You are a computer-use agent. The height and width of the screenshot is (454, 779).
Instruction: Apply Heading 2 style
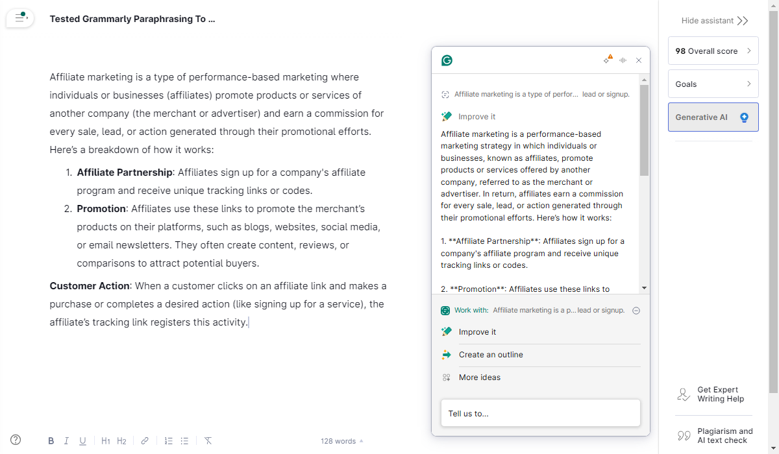coord(121,441)
